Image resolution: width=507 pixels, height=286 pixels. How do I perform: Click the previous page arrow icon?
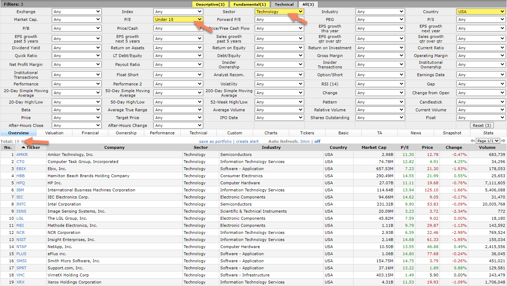(x=473, y=141)
